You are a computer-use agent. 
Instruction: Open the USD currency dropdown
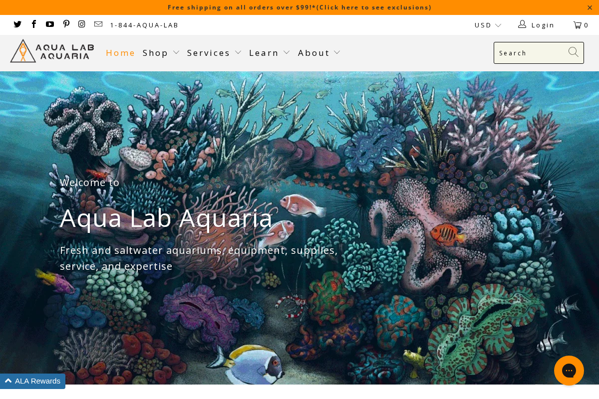click(487, 24)
